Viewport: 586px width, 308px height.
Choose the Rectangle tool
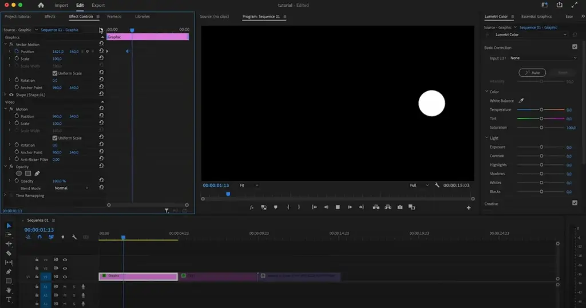click(x=9, y=281)
